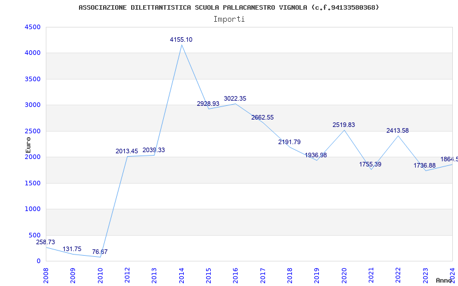Viewport: 458px width, 286px height.
Task: Select the 2413.58 data label
Action: coord(397,131)
